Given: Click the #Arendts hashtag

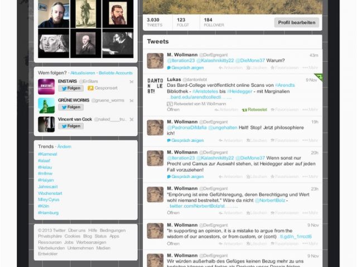Looking at the screenshot, I should click(x=285, y=85).
